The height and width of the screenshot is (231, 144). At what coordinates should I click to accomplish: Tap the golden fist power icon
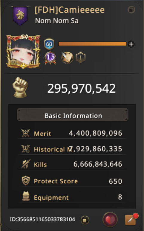point(20,87)
